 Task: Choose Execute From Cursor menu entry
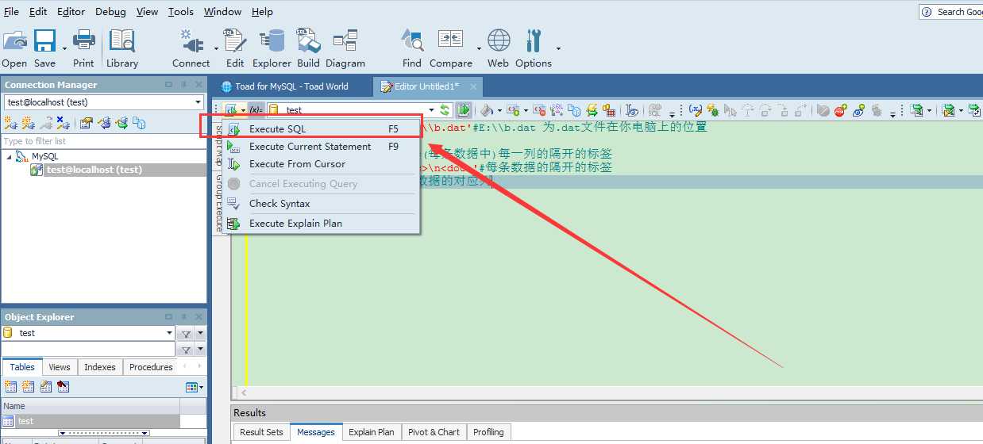click(321, 164)
